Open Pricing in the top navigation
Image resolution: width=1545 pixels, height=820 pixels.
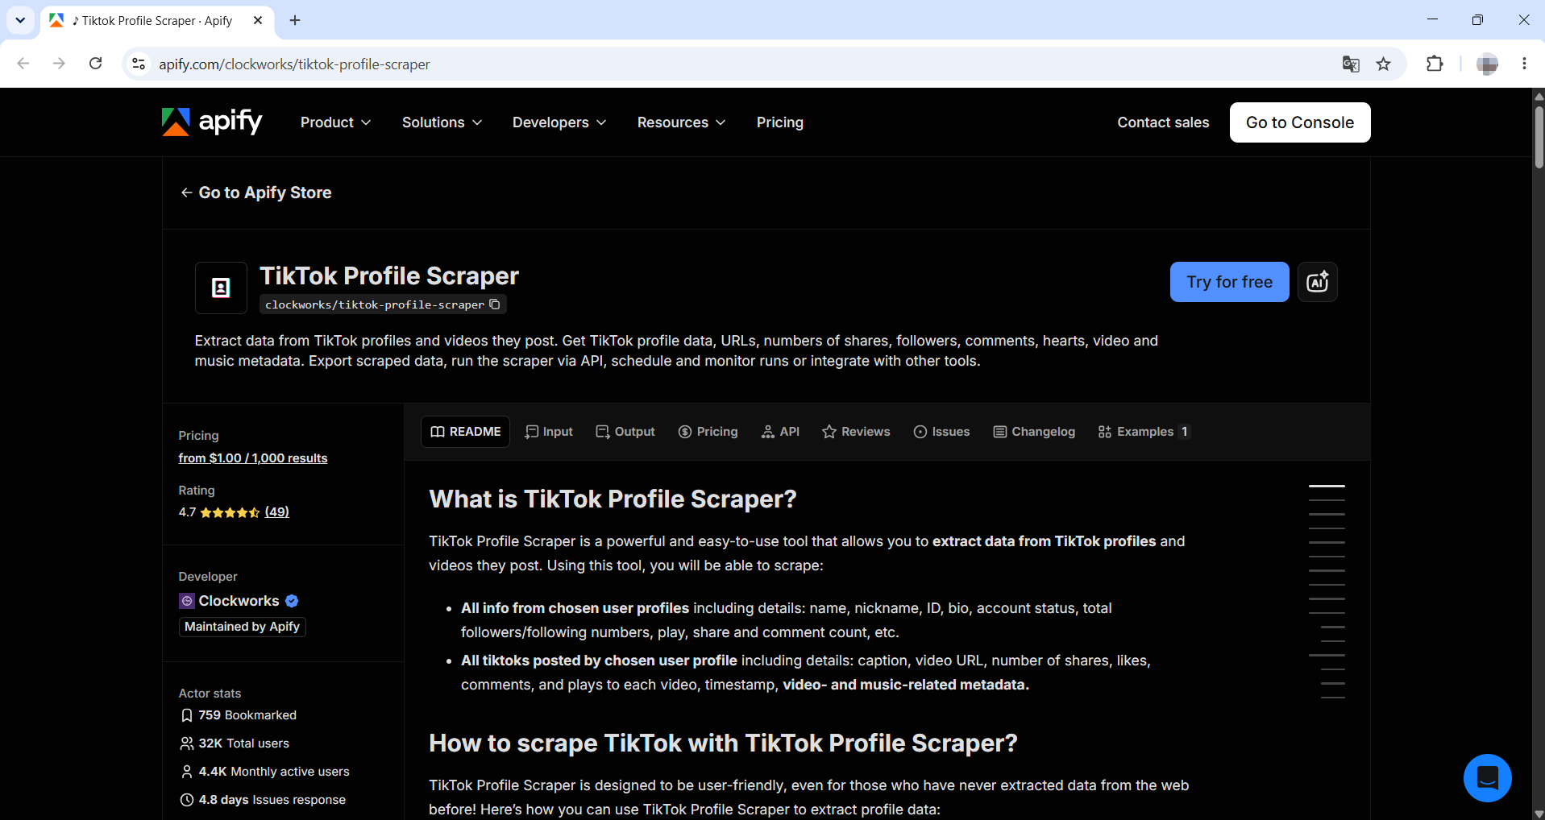[x=780, y=122]
